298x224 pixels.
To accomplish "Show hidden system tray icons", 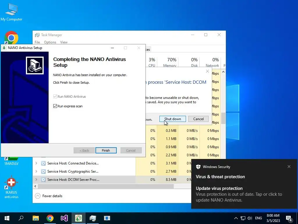I will click(x=236, y=218).
